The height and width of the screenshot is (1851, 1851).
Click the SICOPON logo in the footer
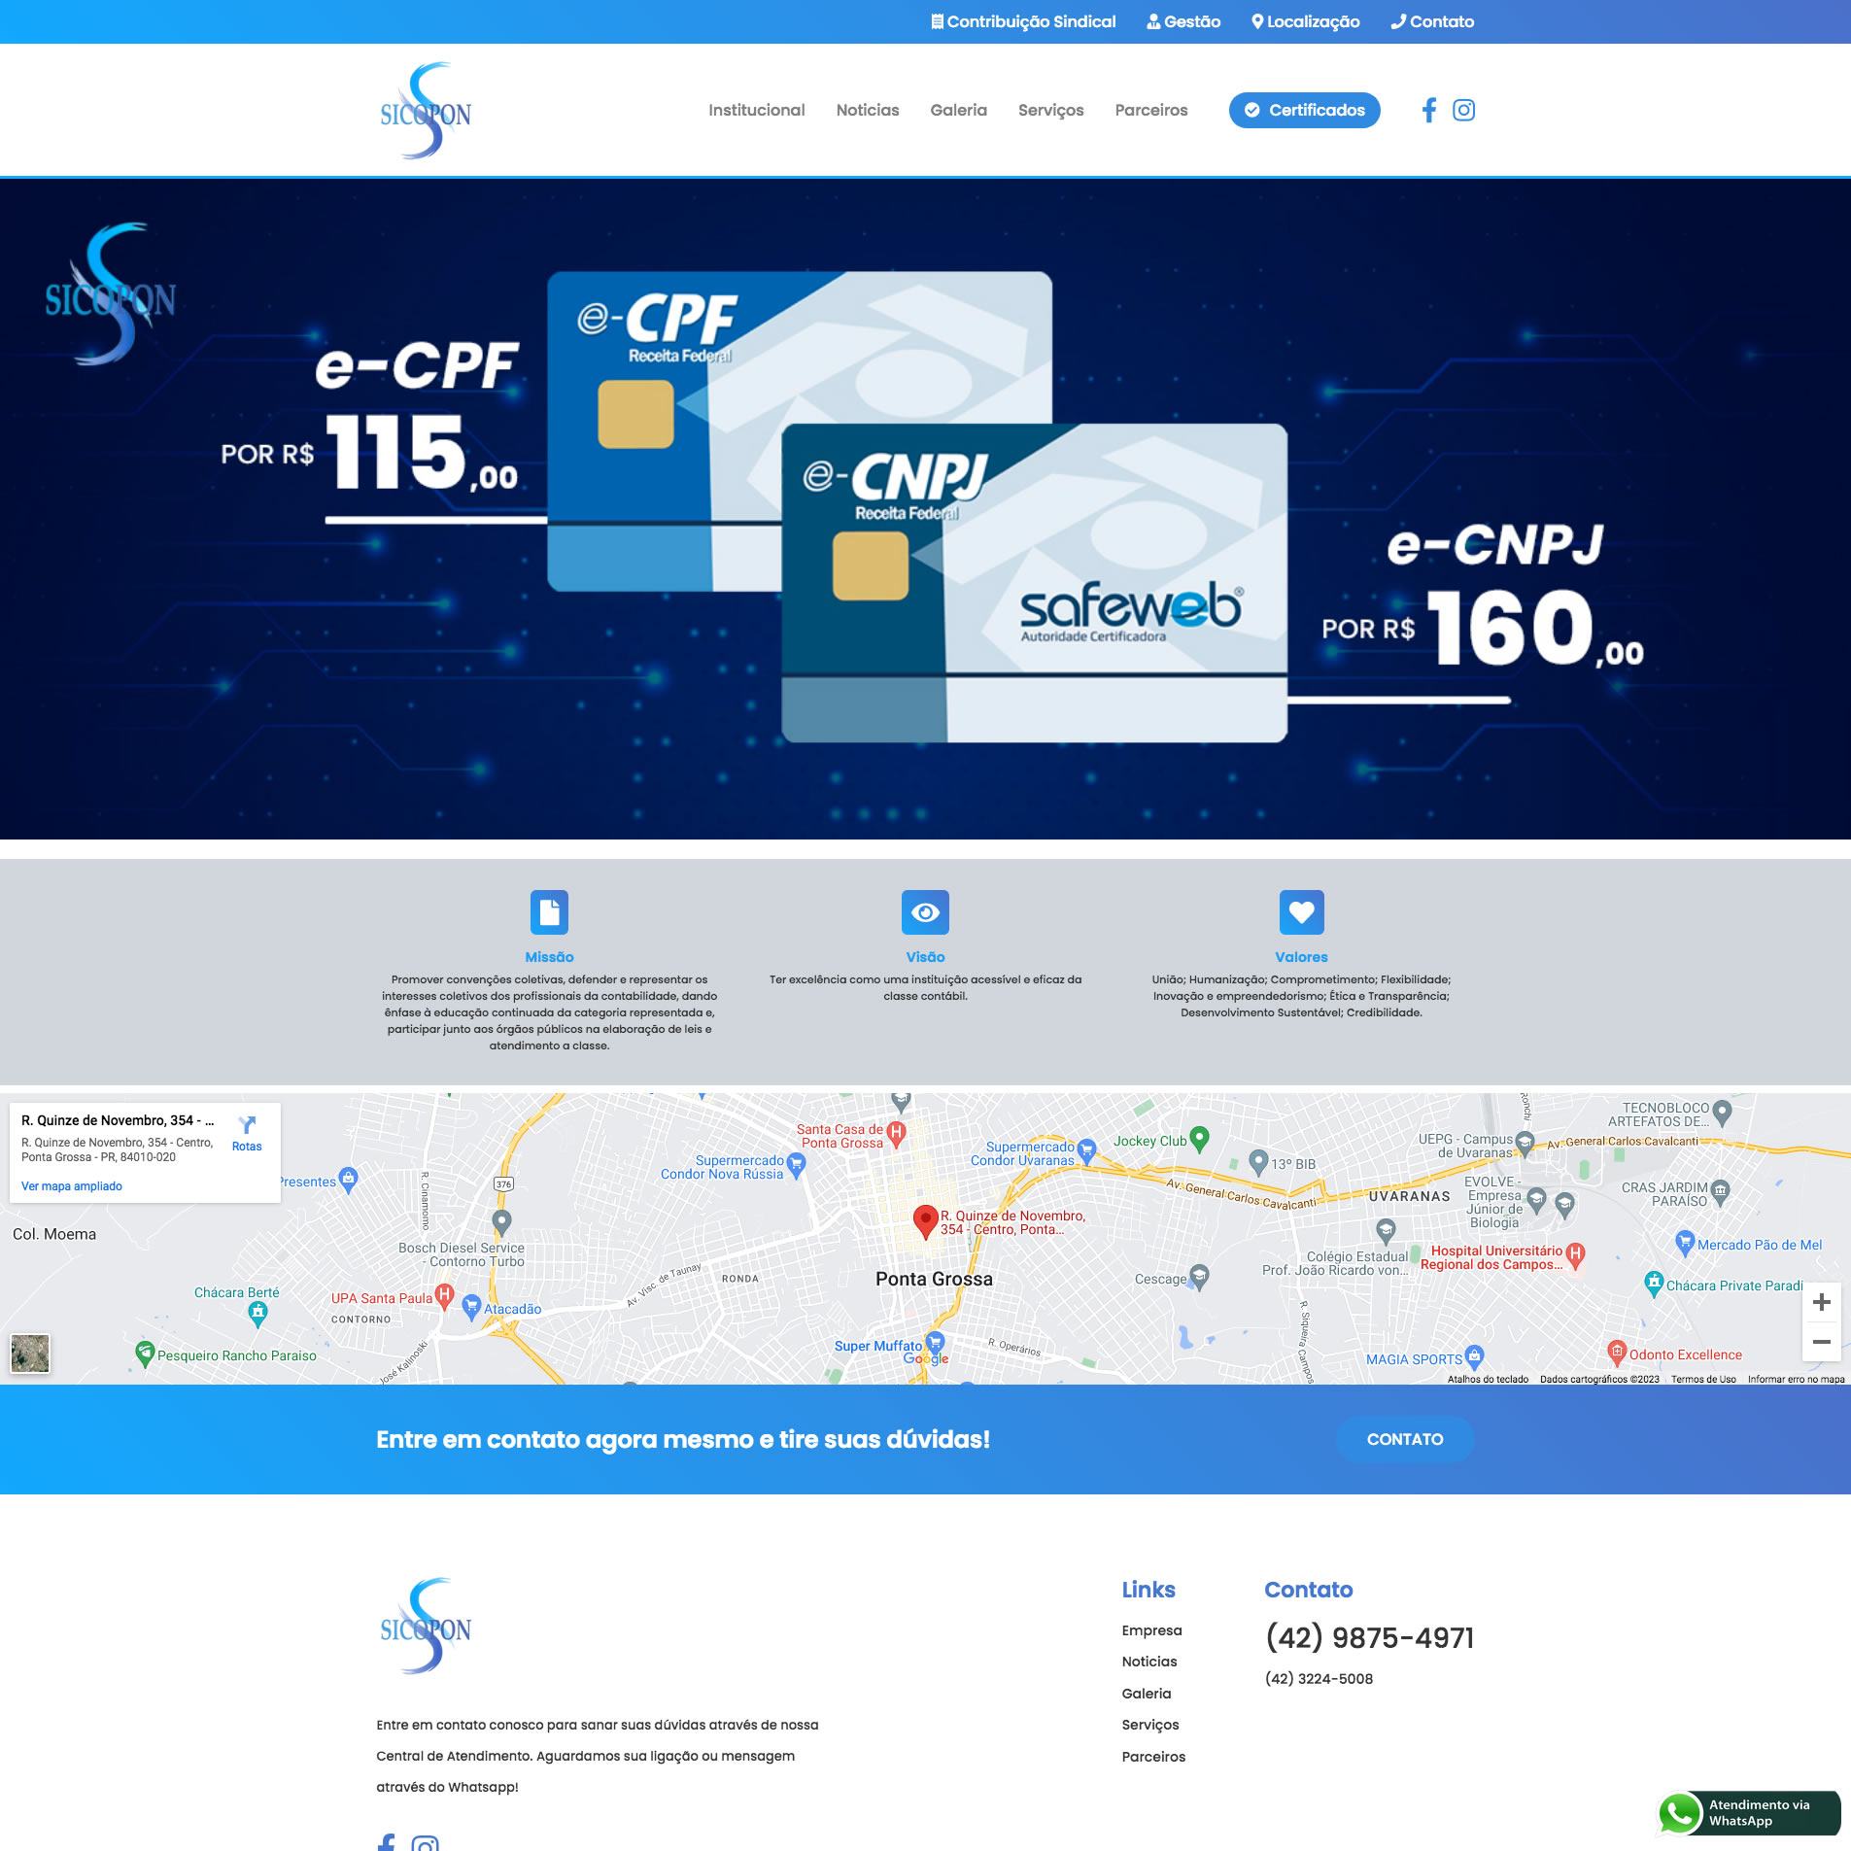pos(426,1626)
